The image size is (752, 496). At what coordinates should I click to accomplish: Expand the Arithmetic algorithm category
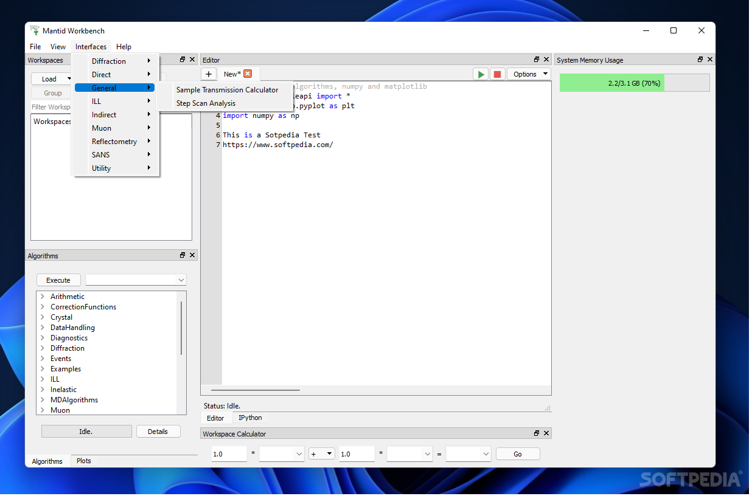point(42,297)
